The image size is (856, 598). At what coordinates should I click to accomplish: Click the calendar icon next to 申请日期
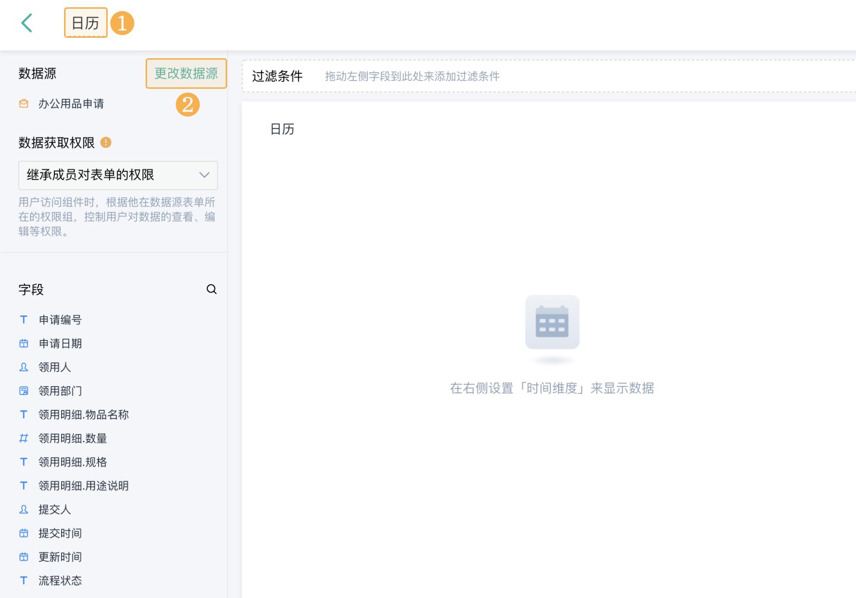24,343
